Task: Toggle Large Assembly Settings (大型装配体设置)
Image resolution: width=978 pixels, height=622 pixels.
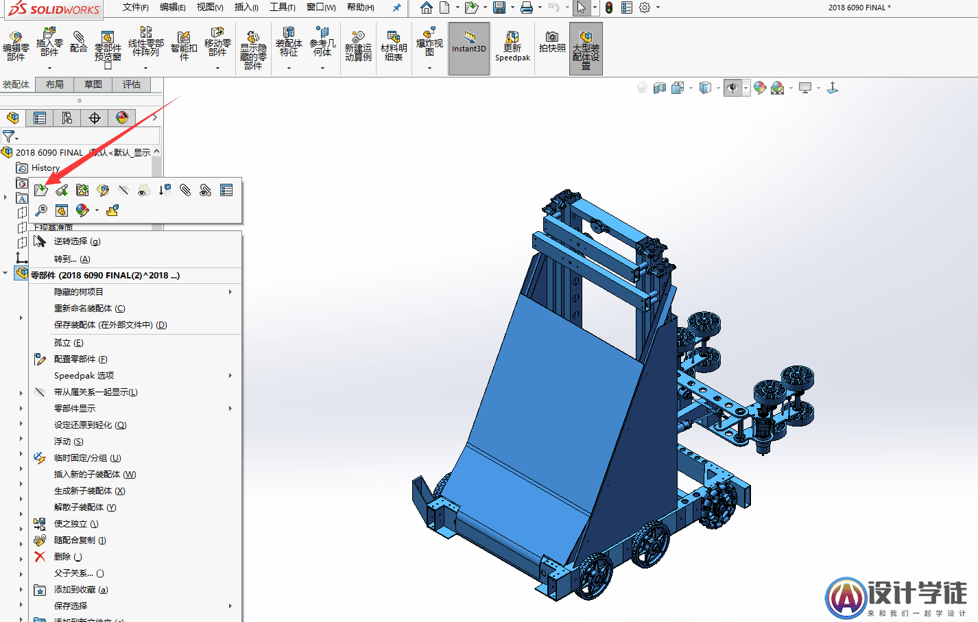Action: [586, 47]
